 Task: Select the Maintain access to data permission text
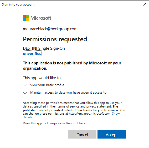[68, 93]
